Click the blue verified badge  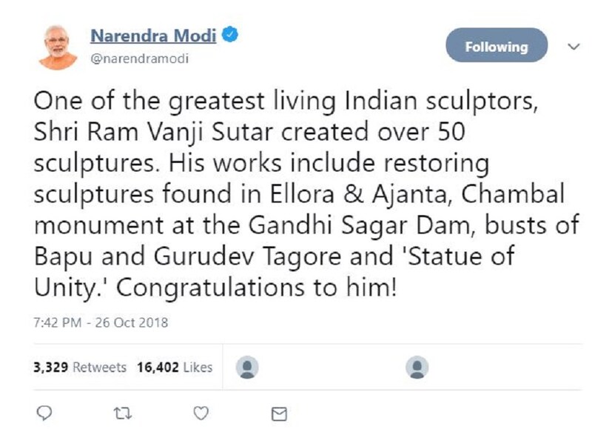[x=230, y=36]
